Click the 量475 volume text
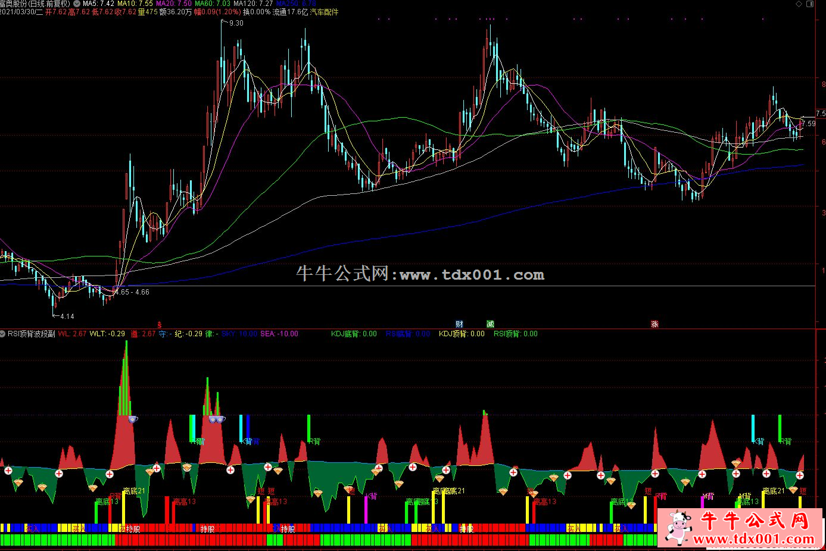The image size is (826, 551). (x=148, y=12)
